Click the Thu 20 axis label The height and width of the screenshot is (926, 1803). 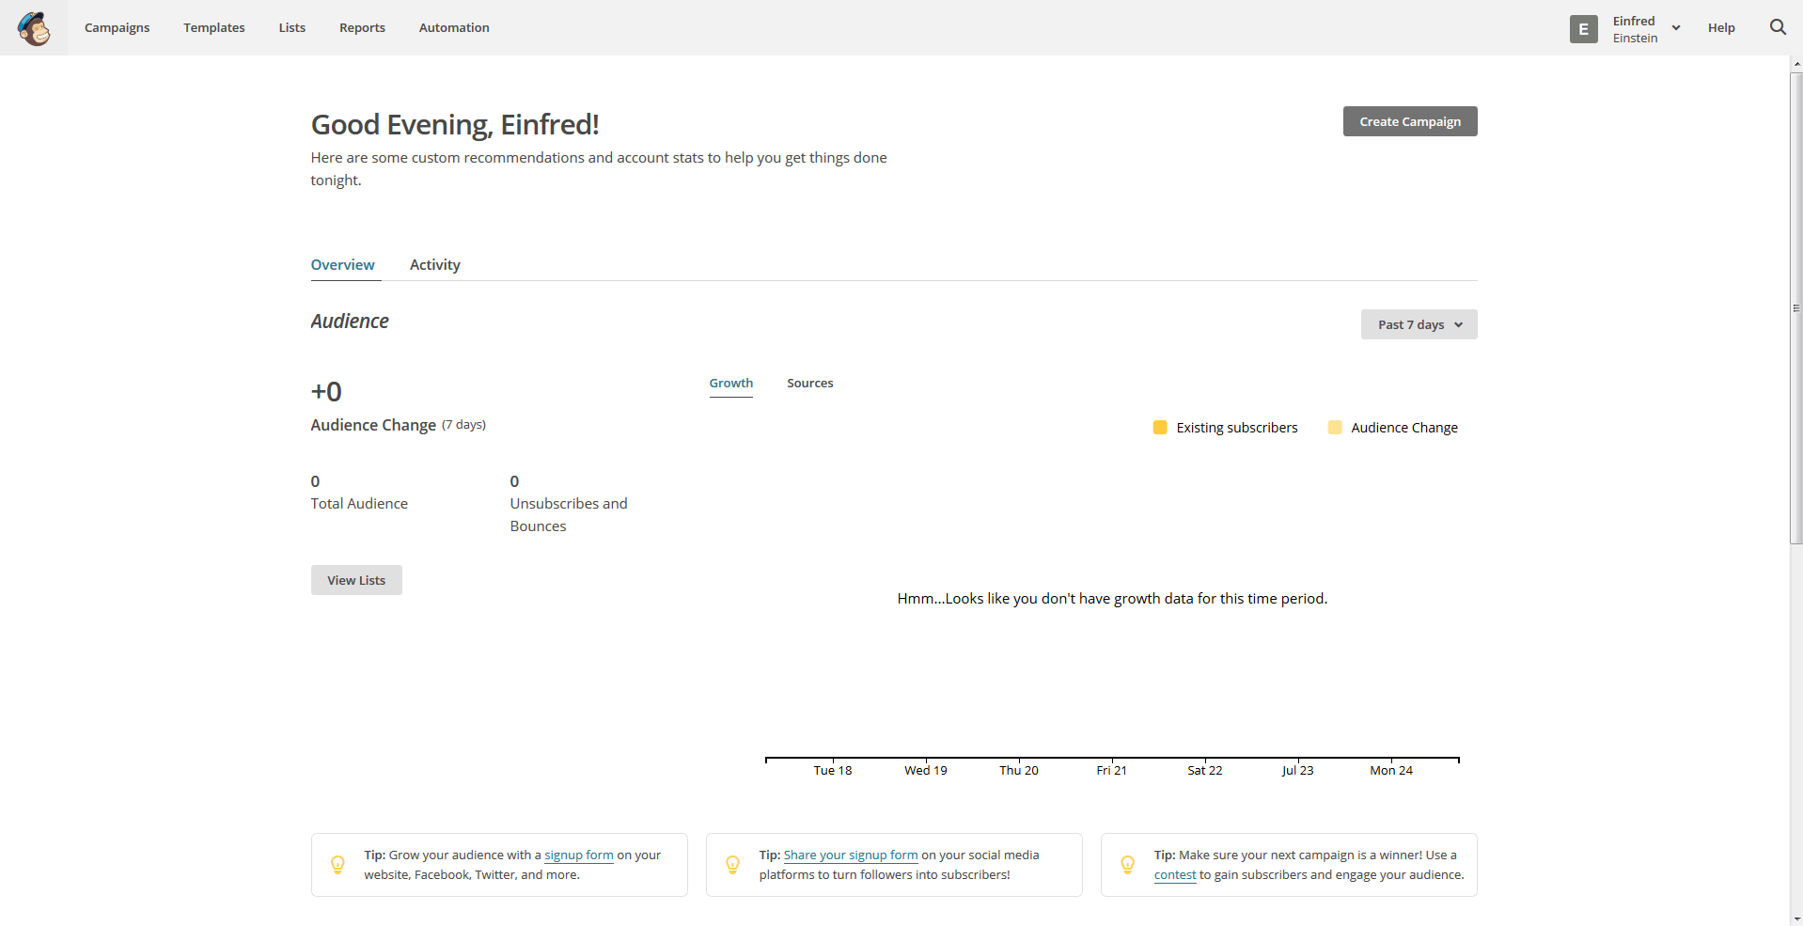1019,771
